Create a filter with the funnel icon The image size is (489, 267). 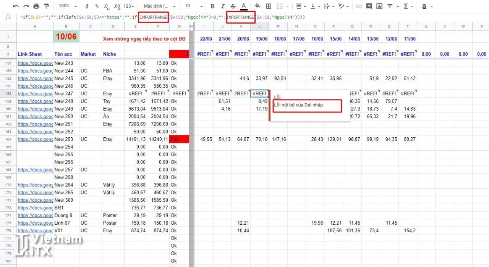[x=390, y=6]
